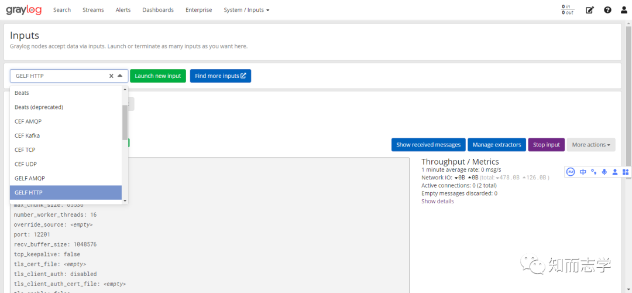Open the Search menu

[62, 10]
